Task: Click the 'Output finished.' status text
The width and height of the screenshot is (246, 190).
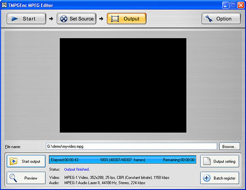Action: pos(77,169)
